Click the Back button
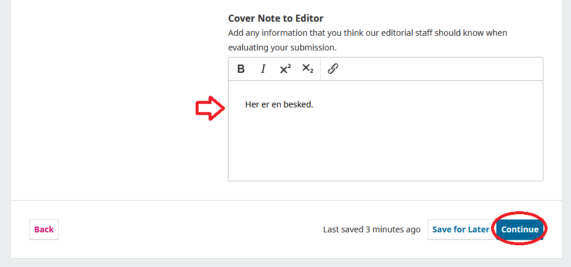The height and width of the screenshot is (267, 571). coord(44,229)
